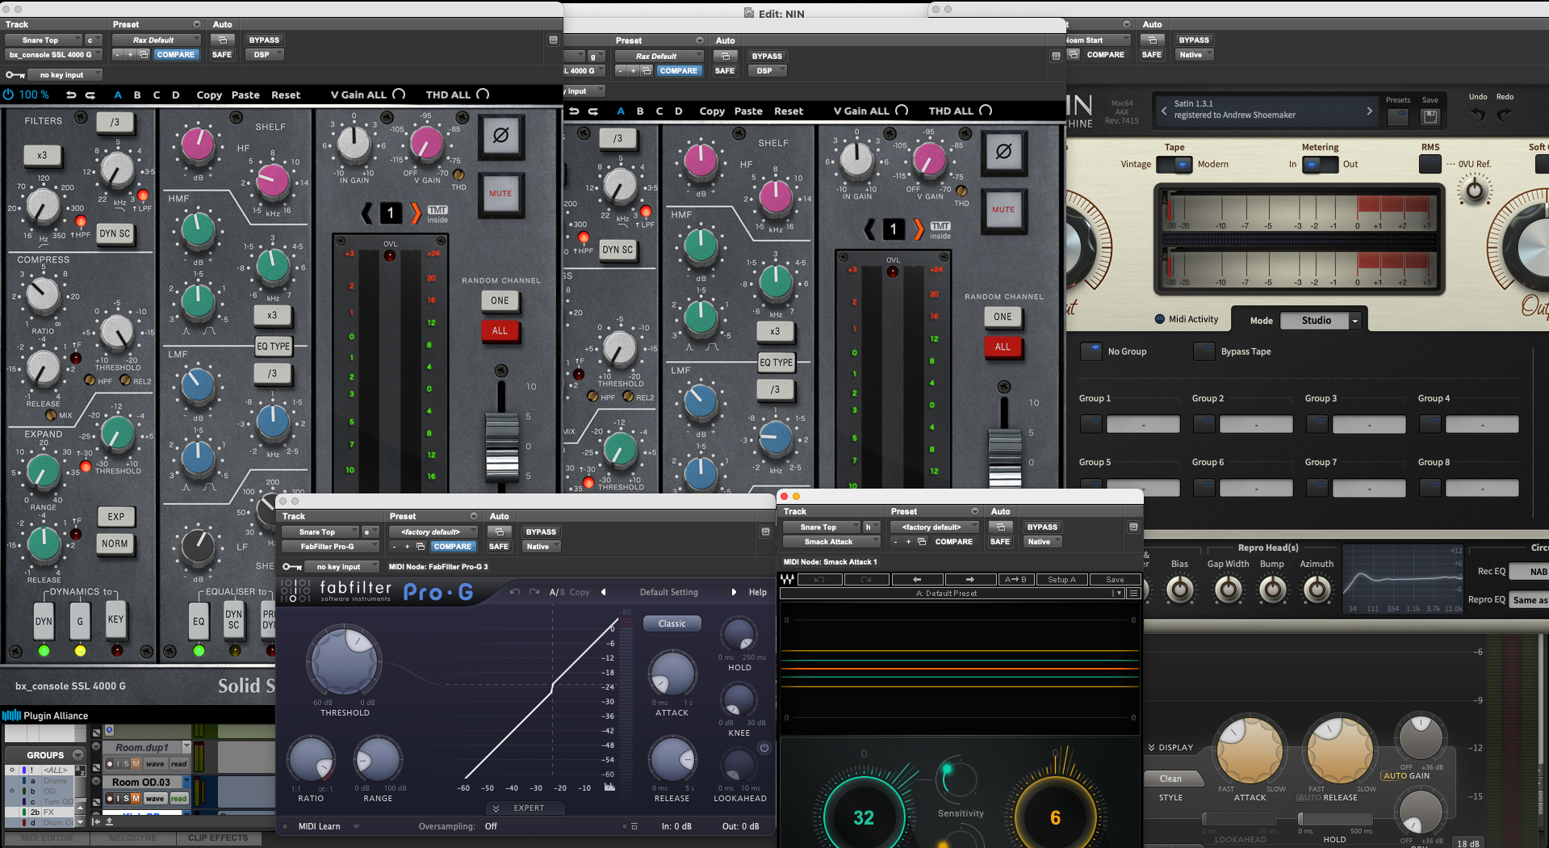The height and width of the screenshot is (848, 1549).
Task: Flip Satin Tape Vintage/Modern switch
Action: 1174,164
